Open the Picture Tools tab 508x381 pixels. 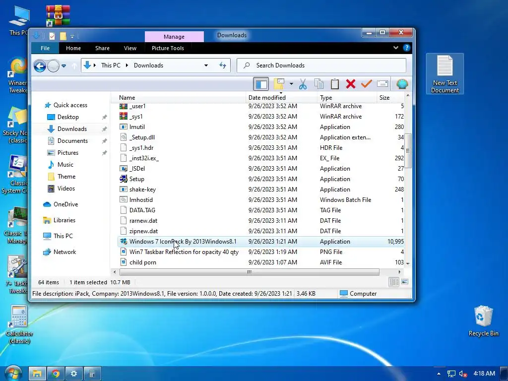[x=168, y=48]
